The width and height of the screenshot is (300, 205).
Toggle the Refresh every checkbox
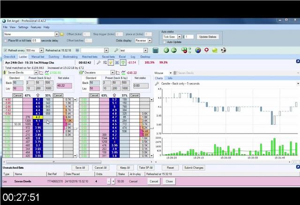6,51
